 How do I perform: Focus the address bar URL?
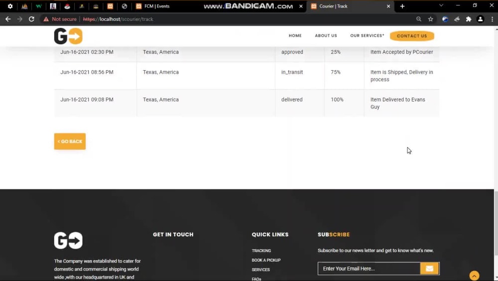pyautogui.click(x=118, y=19)
